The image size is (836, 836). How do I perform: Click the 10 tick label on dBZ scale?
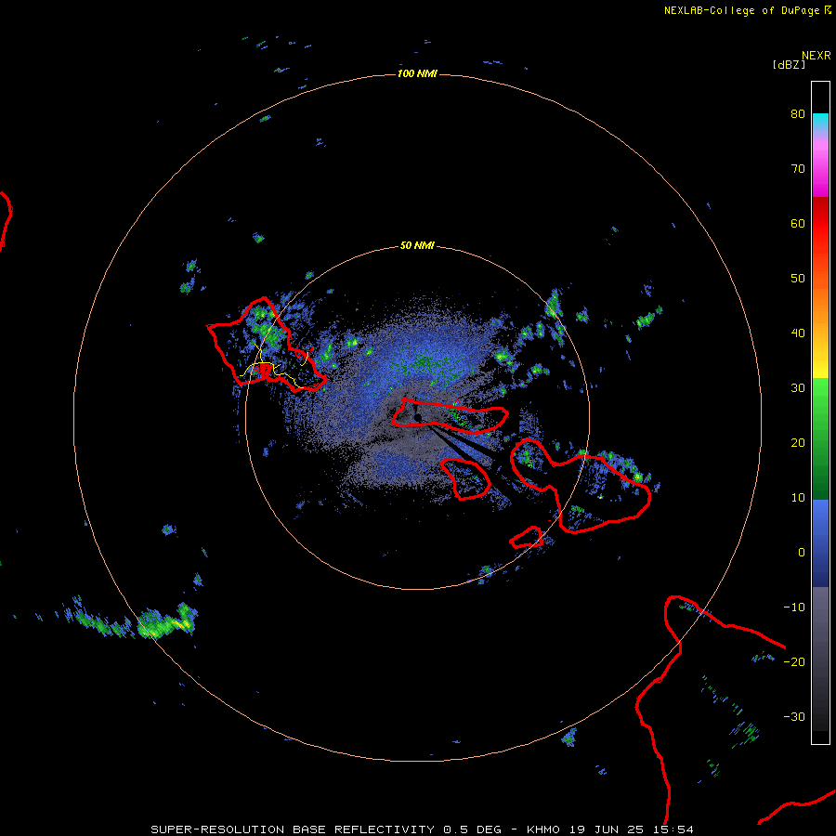click(x=798, y=498)
